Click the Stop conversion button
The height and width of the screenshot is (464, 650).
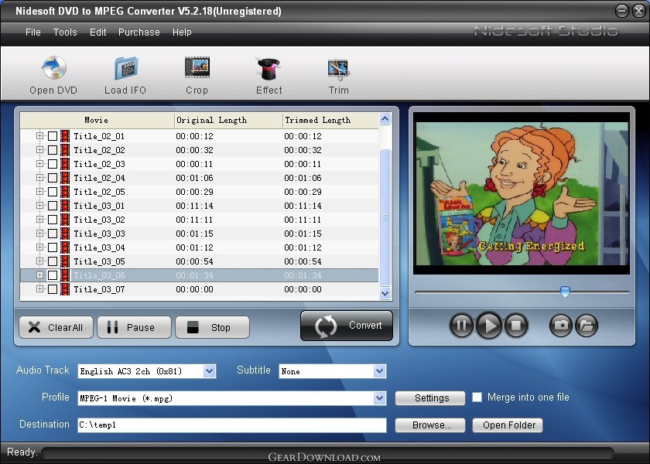click(212, 327)
